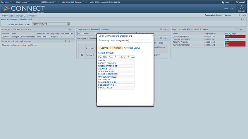This screenshot has height=139, width=248.
Task: Refresh the Manager's Vacant Positions pagelet
Action: pyautogui.click(x=65, y=29)
